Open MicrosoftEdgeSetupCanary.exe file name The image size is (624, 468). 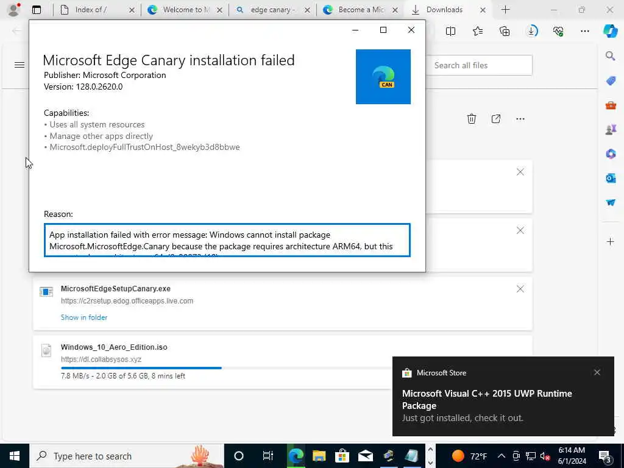pyautogui.click(x=116, y=288)
